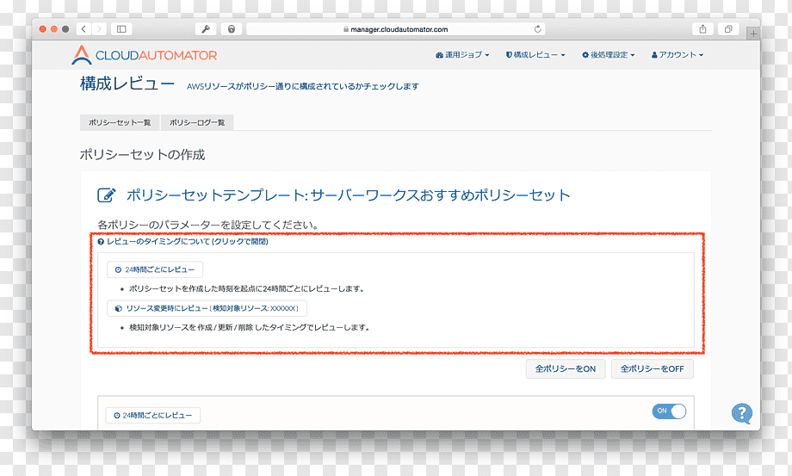792x476 pixels.
Task: Collapse the レビューのタイミングについて section
Action: [183, 242]
